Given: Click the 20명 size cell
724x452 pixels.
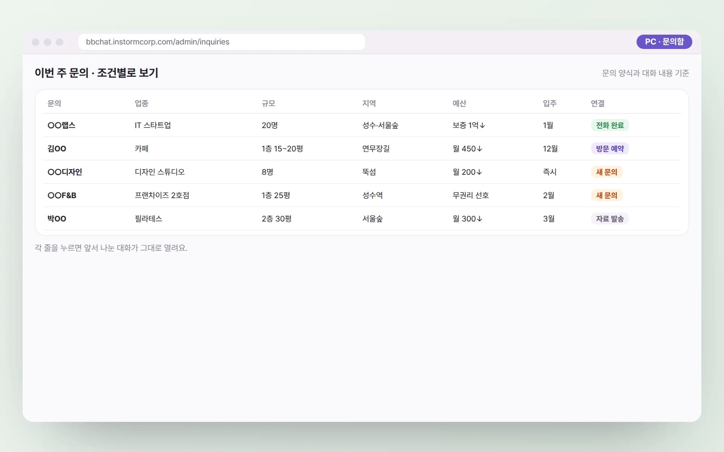Looking at the screenshot, I should point(270,125).
